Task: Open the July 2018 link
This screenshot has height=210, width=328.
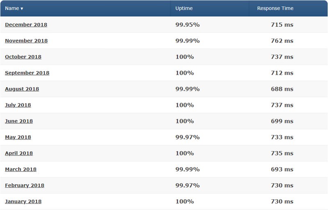Action: tap(18, 105)
